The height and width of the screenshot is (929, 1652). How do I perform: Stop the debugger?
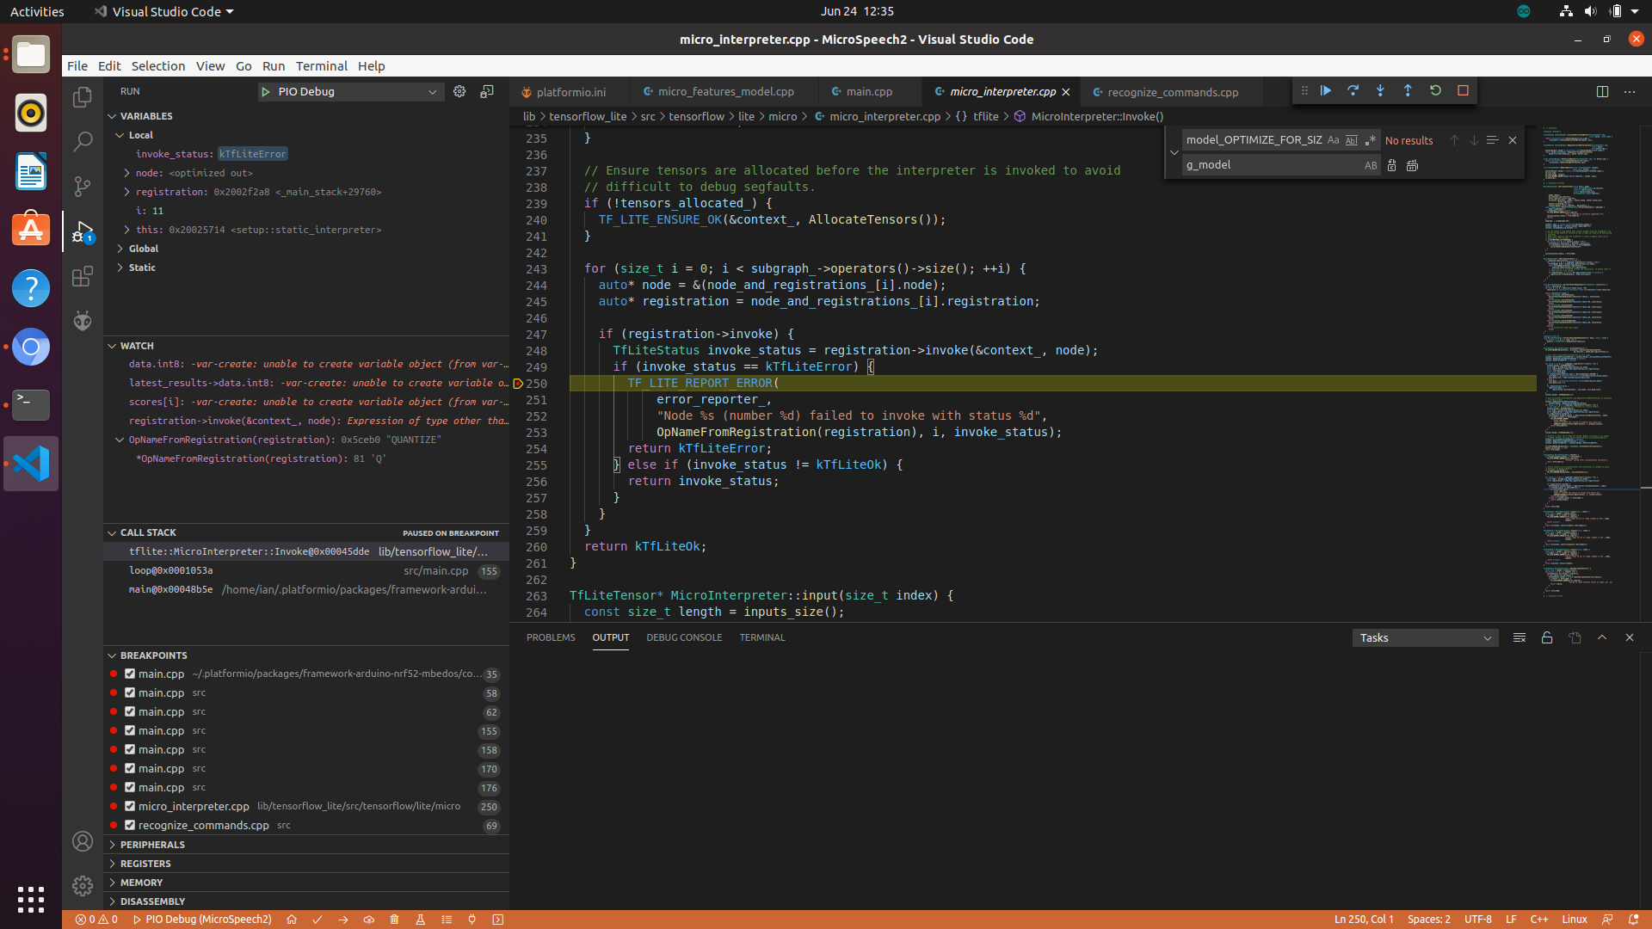coord(1463,90)
